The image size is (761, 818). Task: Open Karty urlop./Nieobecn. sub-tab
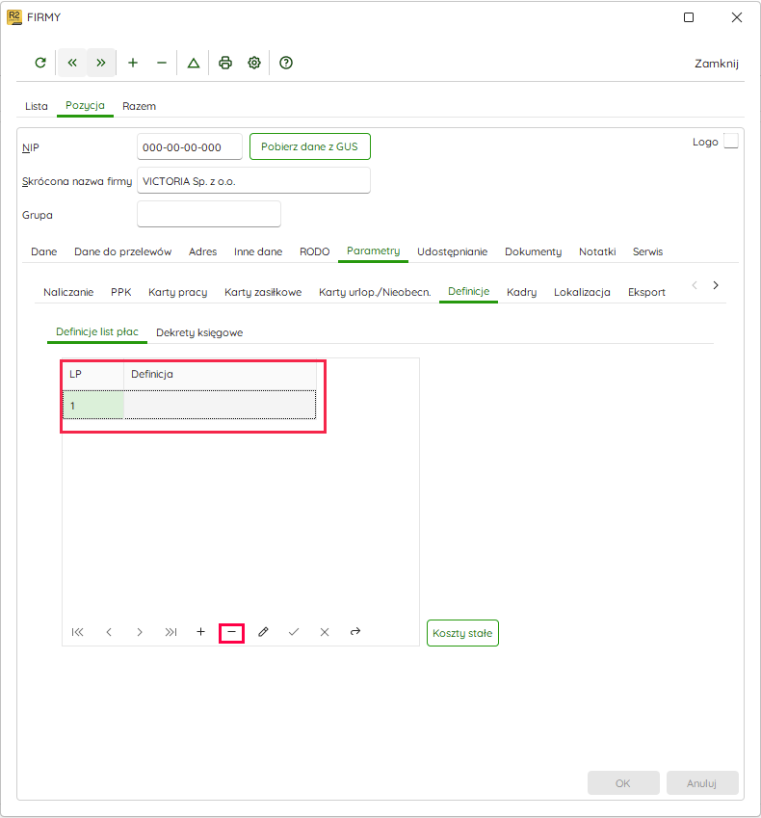coord(375,292)
